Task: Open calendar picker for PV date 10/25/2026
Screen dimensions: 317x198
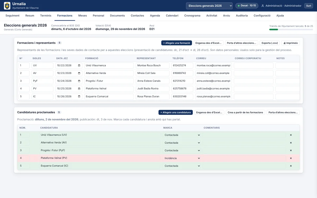Action: click(79, 89)
